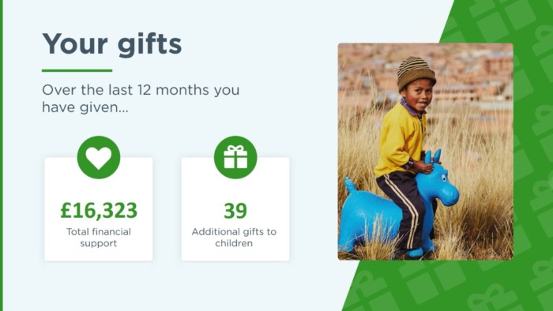Click the green underline below heading

(x=77, y=70)
